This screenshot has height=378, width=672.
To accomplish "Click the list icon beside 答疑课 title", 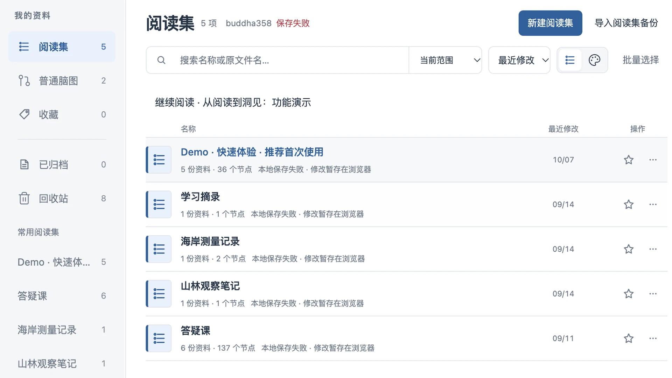I will coord(159,338).
